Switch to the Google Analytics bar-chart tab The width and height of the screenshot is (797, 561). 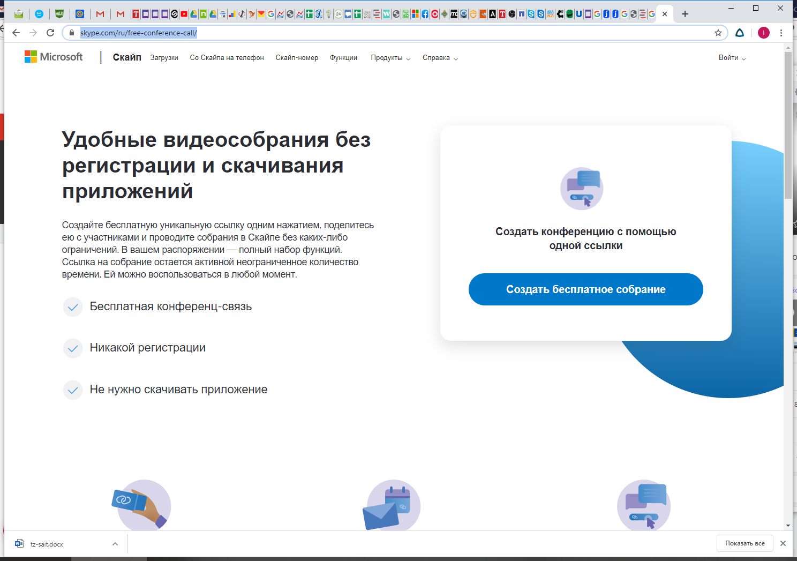232,14
